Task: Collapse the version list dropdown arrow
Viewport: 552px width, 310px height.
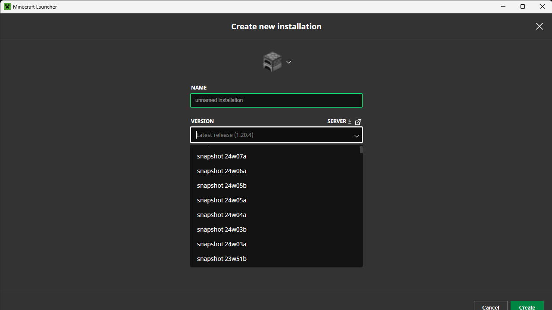Action: click(x=357, y=136)
